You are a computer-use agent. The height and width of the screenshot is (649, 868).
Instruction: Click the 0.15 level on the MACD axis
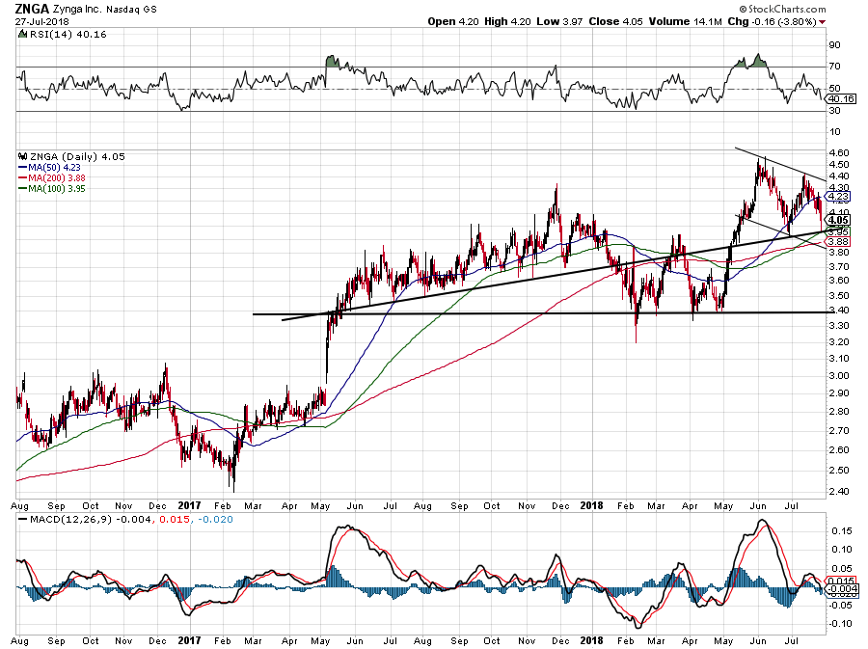pyautogui.click(x=841, y=531)
